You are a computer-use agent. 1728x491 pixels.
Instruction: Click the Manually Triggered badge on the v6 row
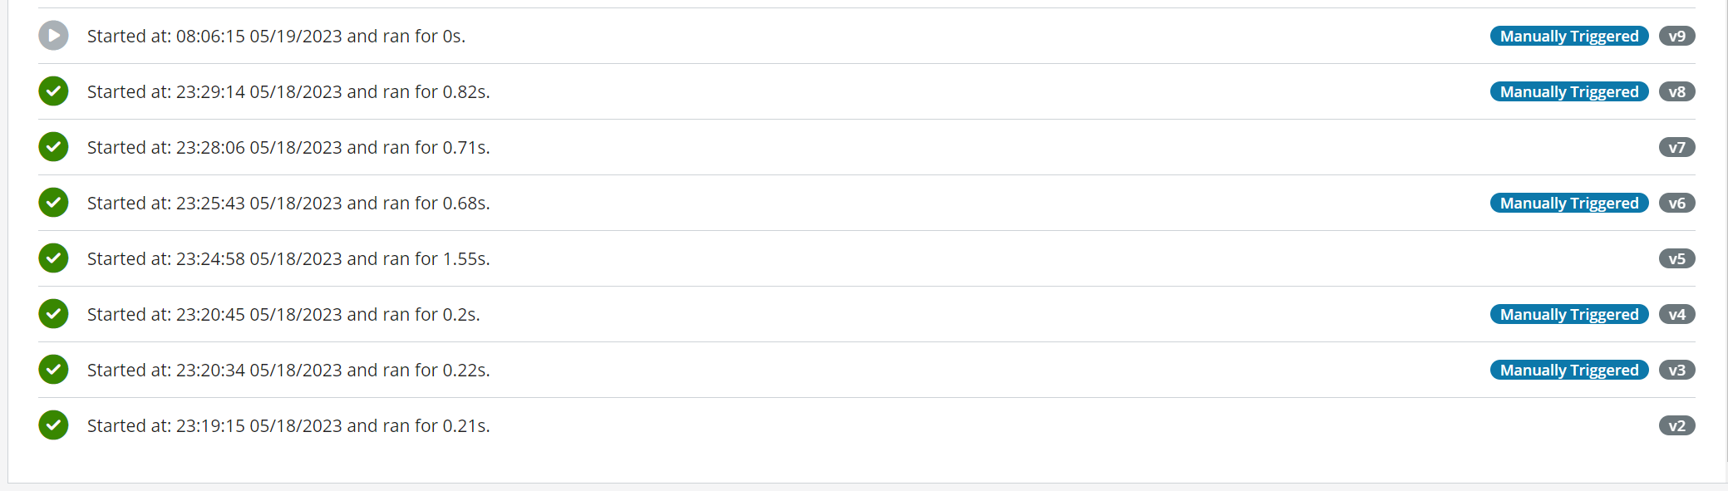point(1569,203)
